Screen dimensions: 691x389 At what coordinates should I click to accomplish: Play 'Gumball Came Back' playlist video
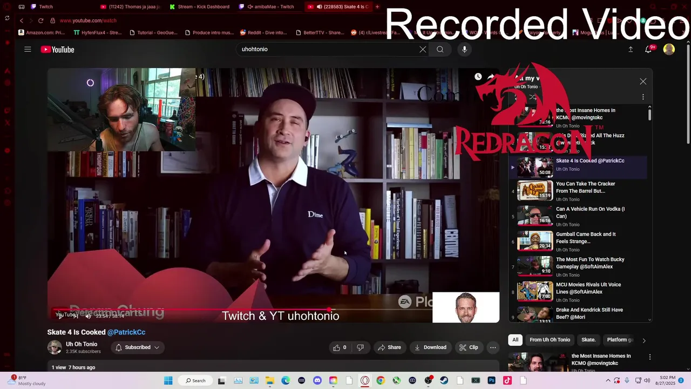tap(578, 242)
